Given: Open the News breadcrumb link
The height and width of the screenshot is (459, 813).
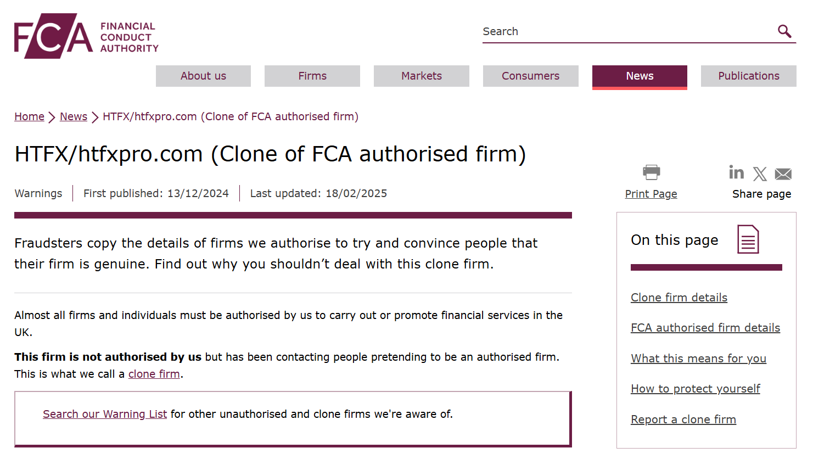Looking at the screenshot, I should click(x=74, y=116).
